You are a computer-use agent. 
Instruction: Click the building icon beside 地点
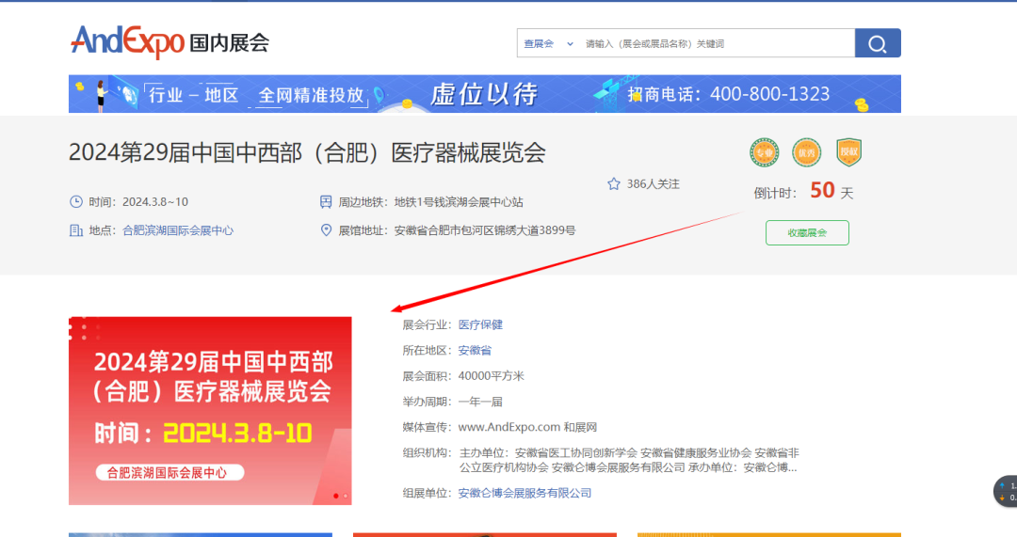(76, 230)
